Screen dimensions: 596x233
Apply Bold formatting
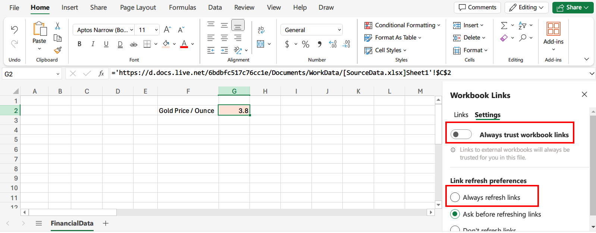79,44
